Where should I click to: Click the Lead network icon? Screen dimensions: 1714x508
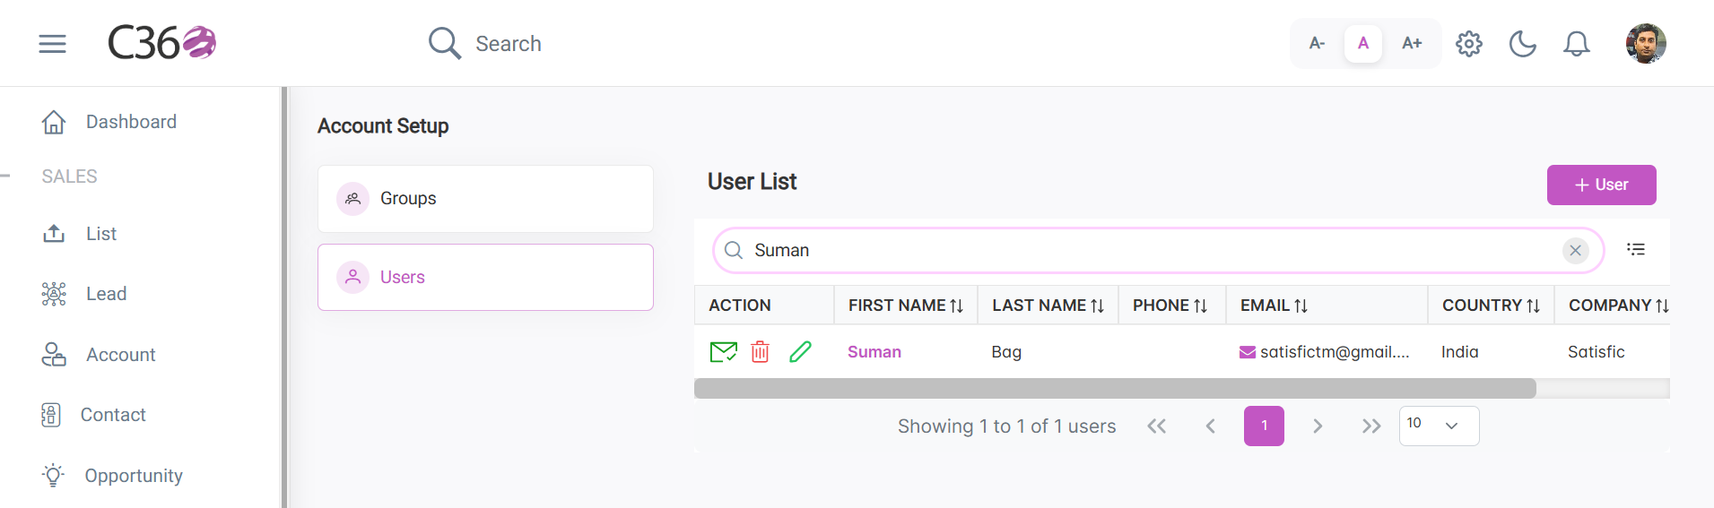[54, 294]
